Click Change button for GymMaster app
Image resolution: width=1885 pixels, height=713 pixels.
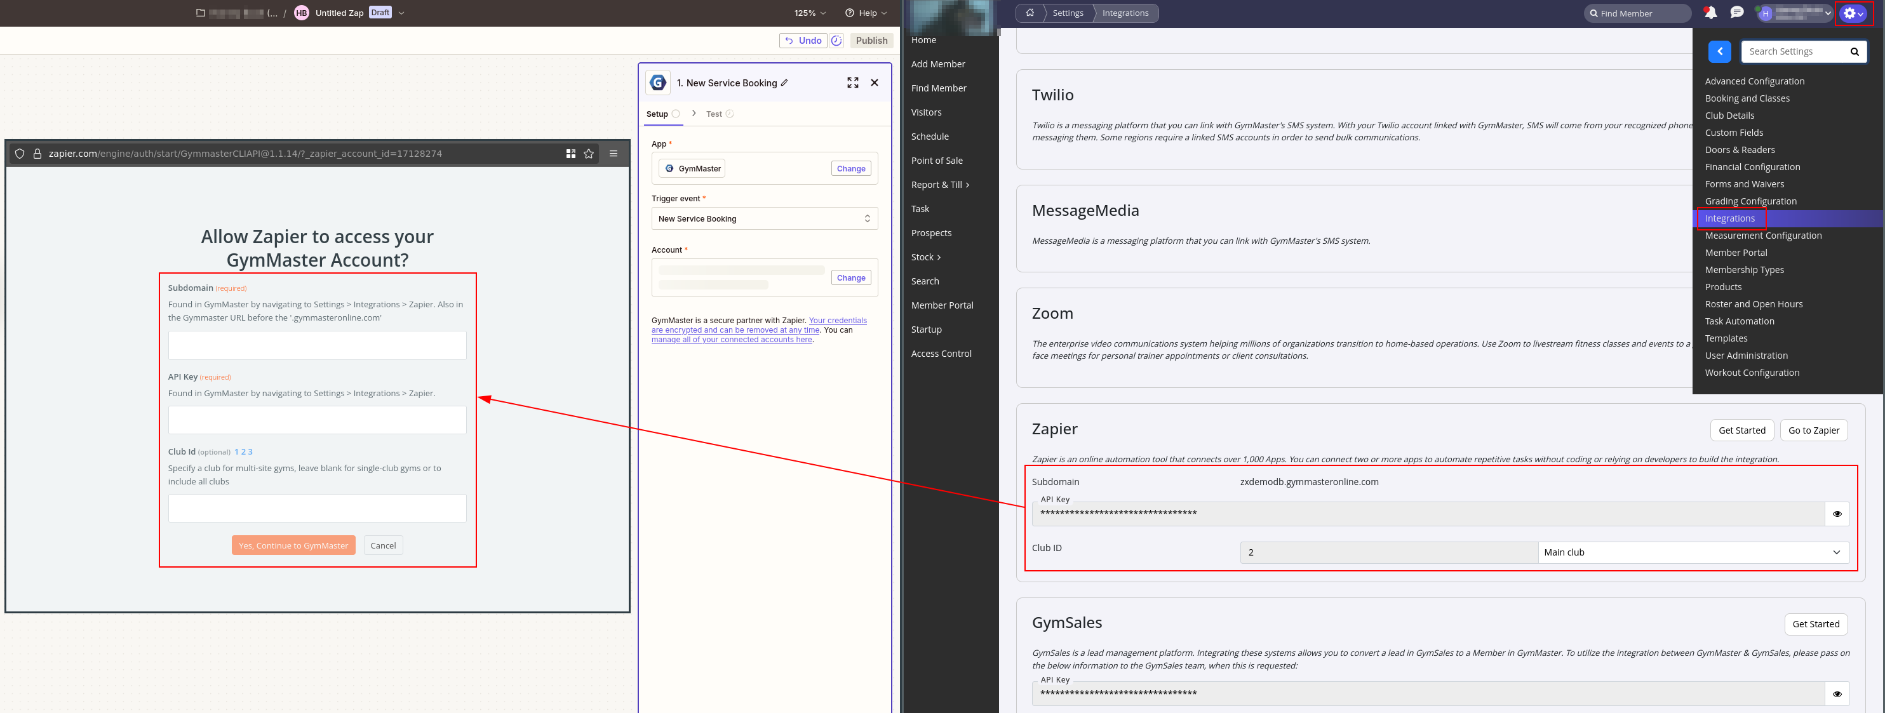tap(851, 169)
